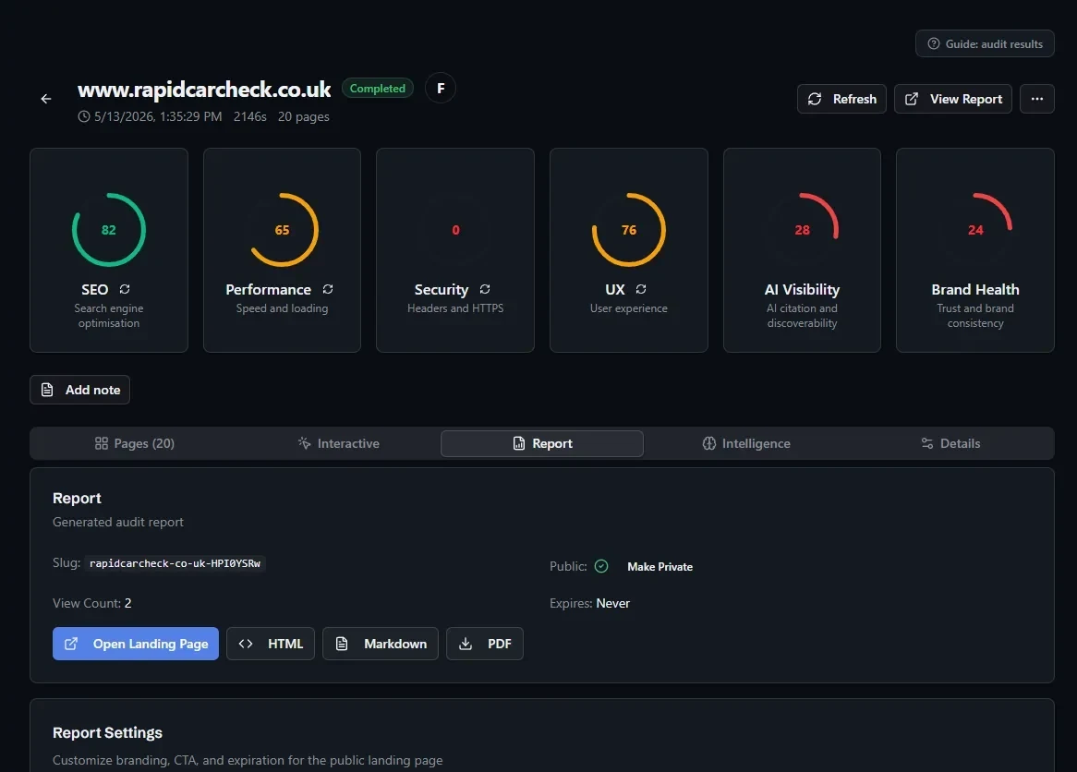The image size is (1077, 772).
Task: Click the SEO score 82 gauge
Action: (108, 230)
